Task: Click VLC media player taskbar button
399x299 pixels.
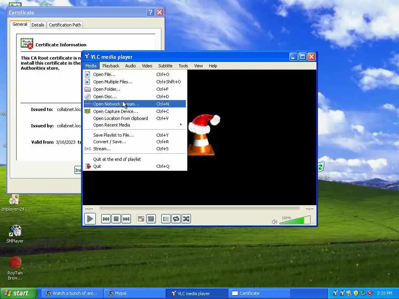Action: point(197,293)
